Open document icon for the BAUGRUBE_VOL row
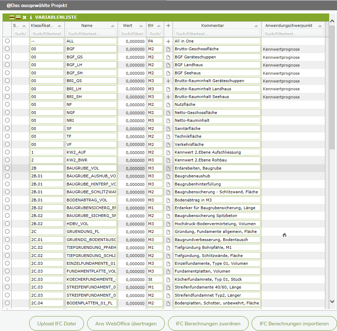Screen dimensions: 337x331 [x=168, y=168]
